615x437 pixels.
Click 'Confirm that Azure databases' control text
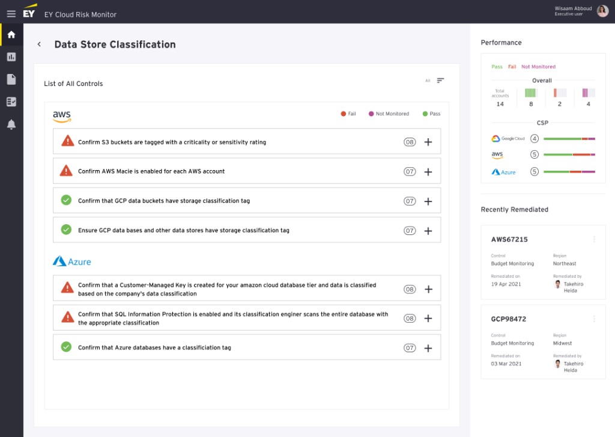tap(154, 347)
